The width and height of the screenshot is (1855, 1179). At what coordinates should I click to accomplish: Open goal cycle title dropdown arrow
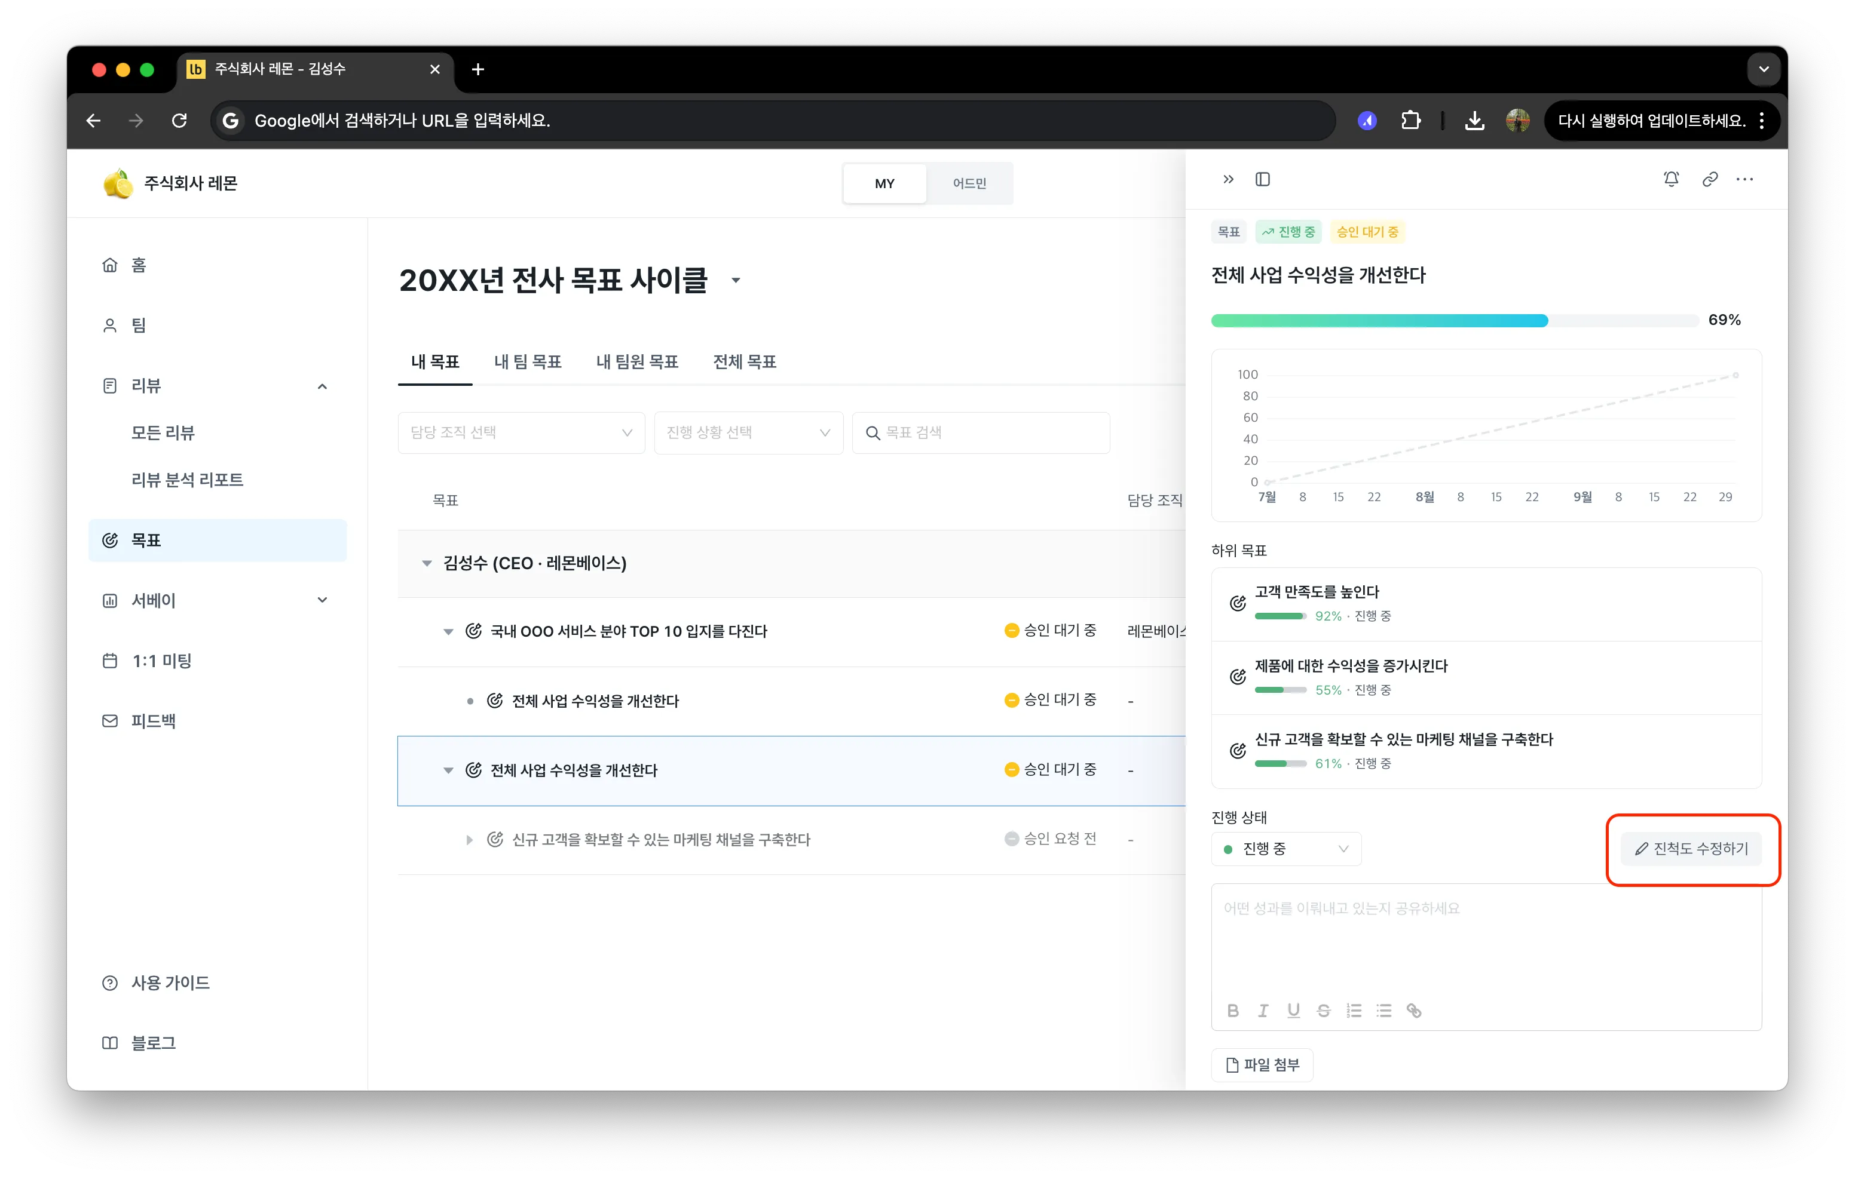(x=736, y=280)
